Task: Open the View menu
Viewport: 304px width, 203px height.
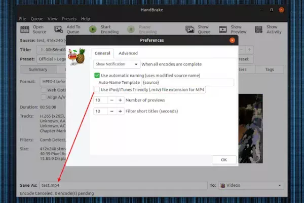Action: click(x=52, y=19)
